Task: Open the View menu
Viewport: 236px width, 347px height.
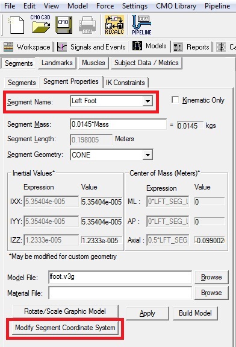Action: coord(51,6)
